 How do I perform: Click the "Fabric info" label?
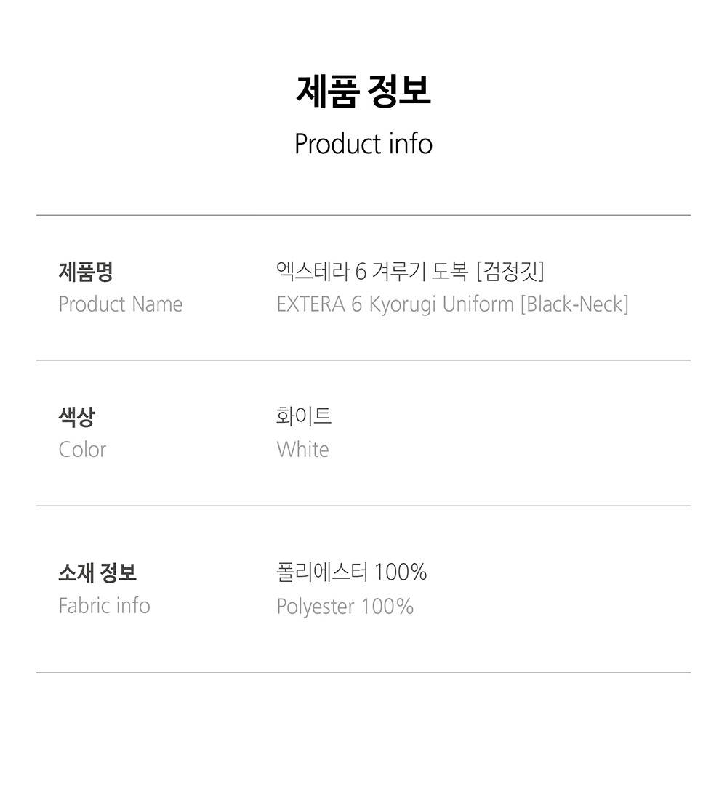(x=104, y=606)
